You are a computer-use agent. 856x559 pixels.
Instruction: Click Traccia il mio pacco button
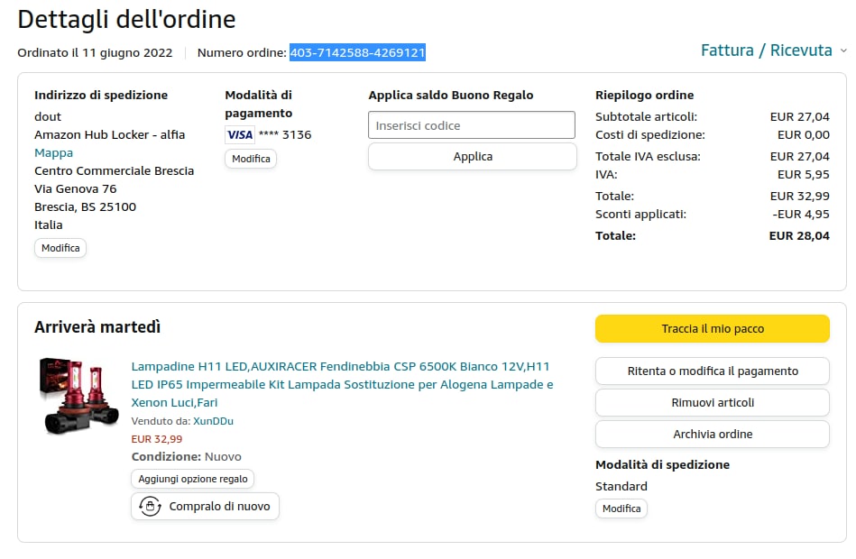[x=712, y=329]
